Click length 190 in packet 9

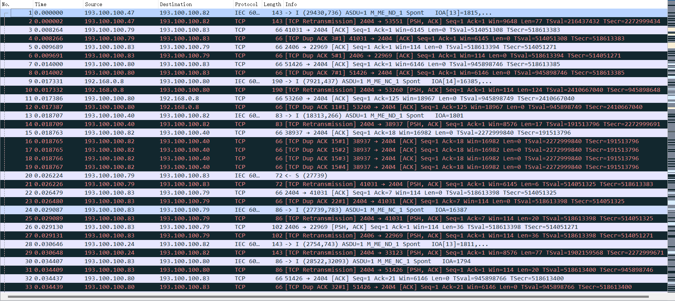tap(277, 81)
